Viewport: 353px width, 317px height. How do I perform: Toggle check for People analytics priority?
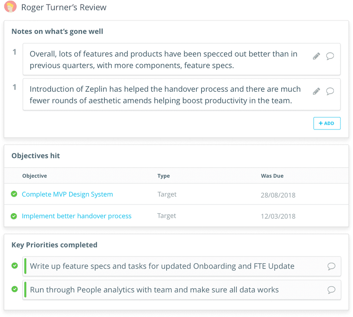point(15,289)
